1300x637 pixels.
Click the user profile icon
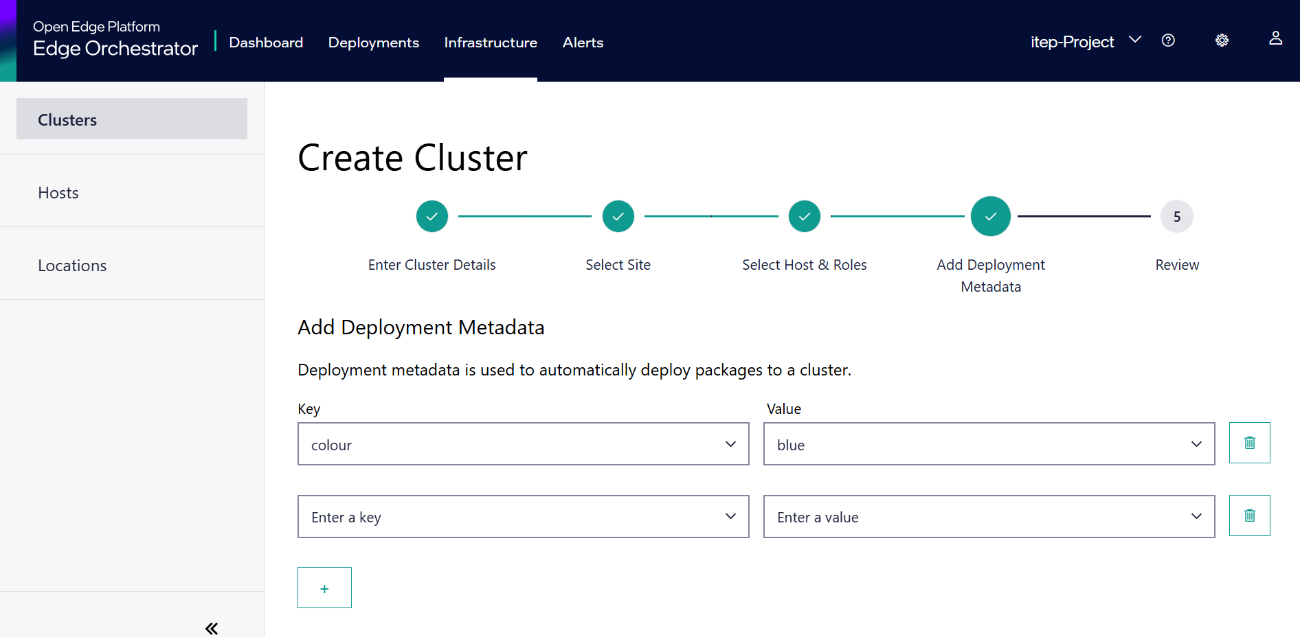coord(1275,38)
